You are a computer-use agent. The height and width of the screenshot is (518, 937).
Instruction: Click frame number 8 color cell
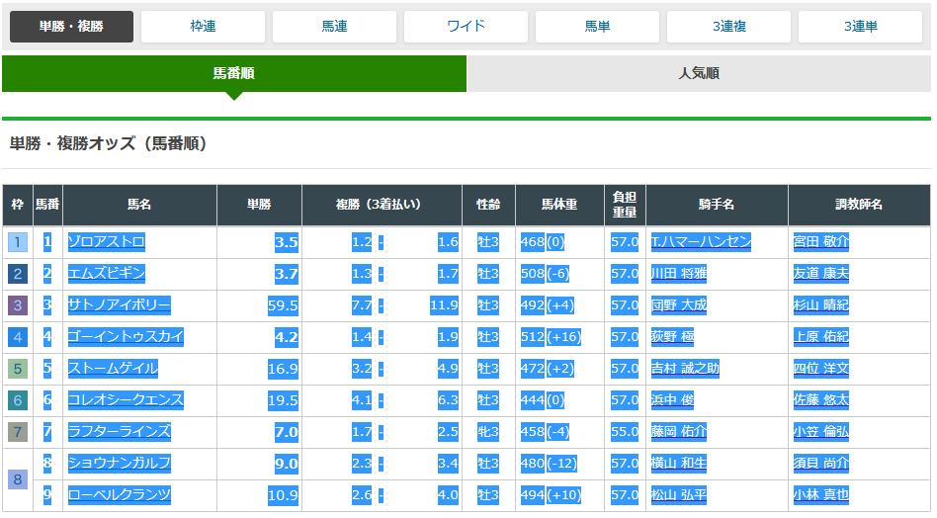18,479
